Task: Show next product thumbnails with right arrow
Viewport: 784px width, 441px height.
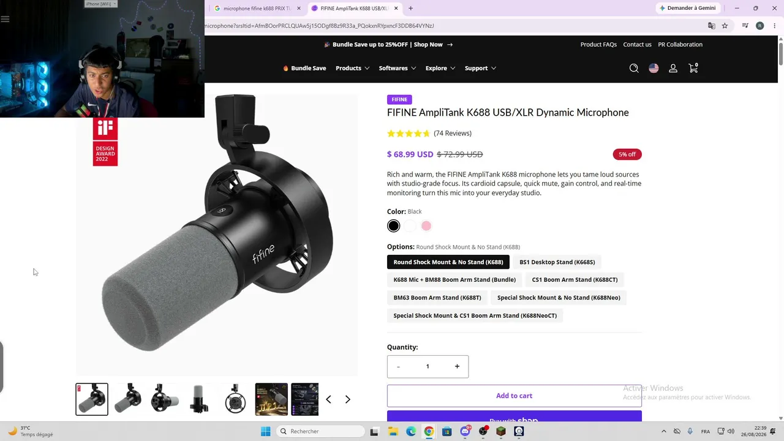Action: click(x=347, y=399)
